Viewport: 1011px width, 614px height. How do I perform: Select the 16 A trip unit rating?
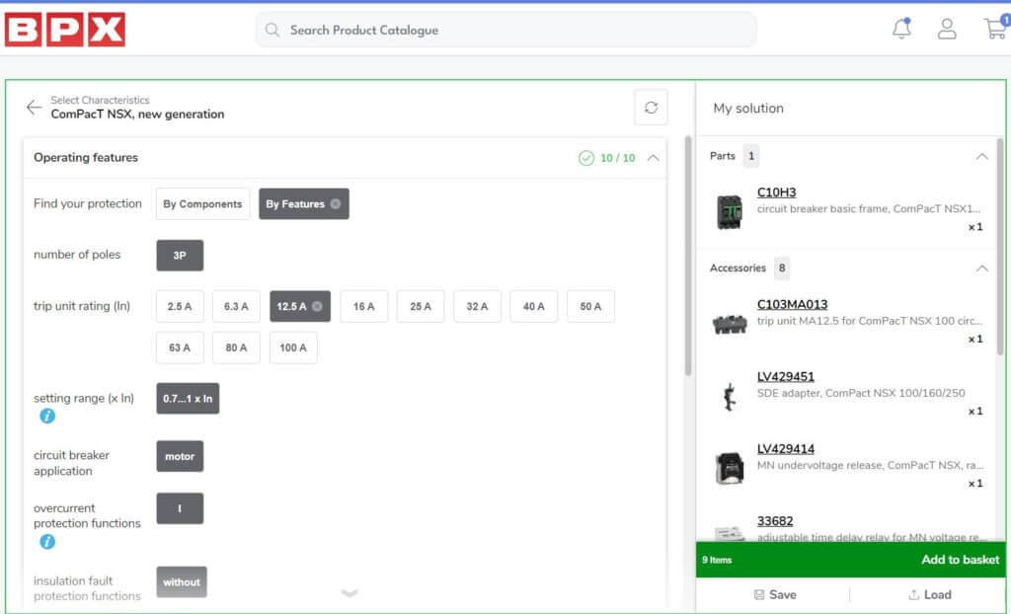point(363,306)
